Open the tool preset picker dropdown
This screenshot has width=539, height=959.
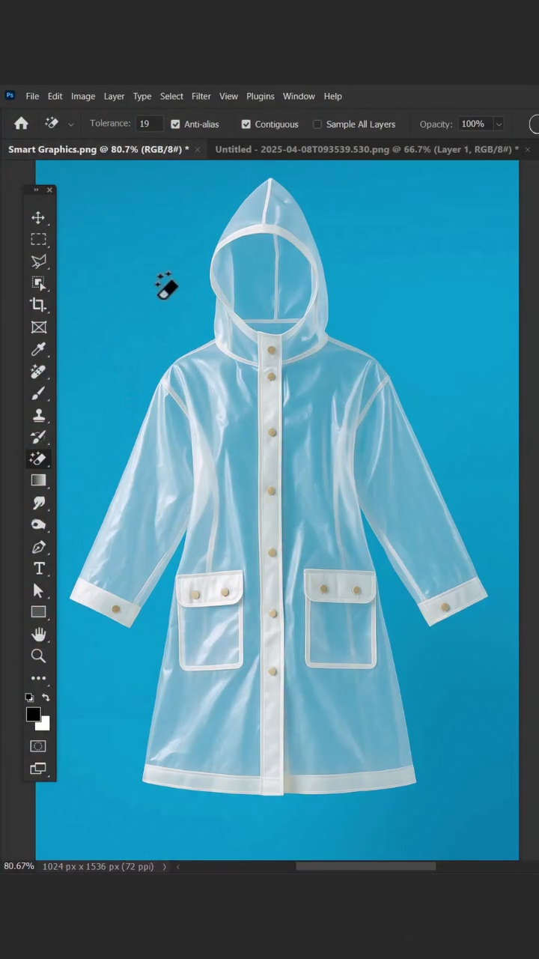pyautogui.click(x=71, y=124)
